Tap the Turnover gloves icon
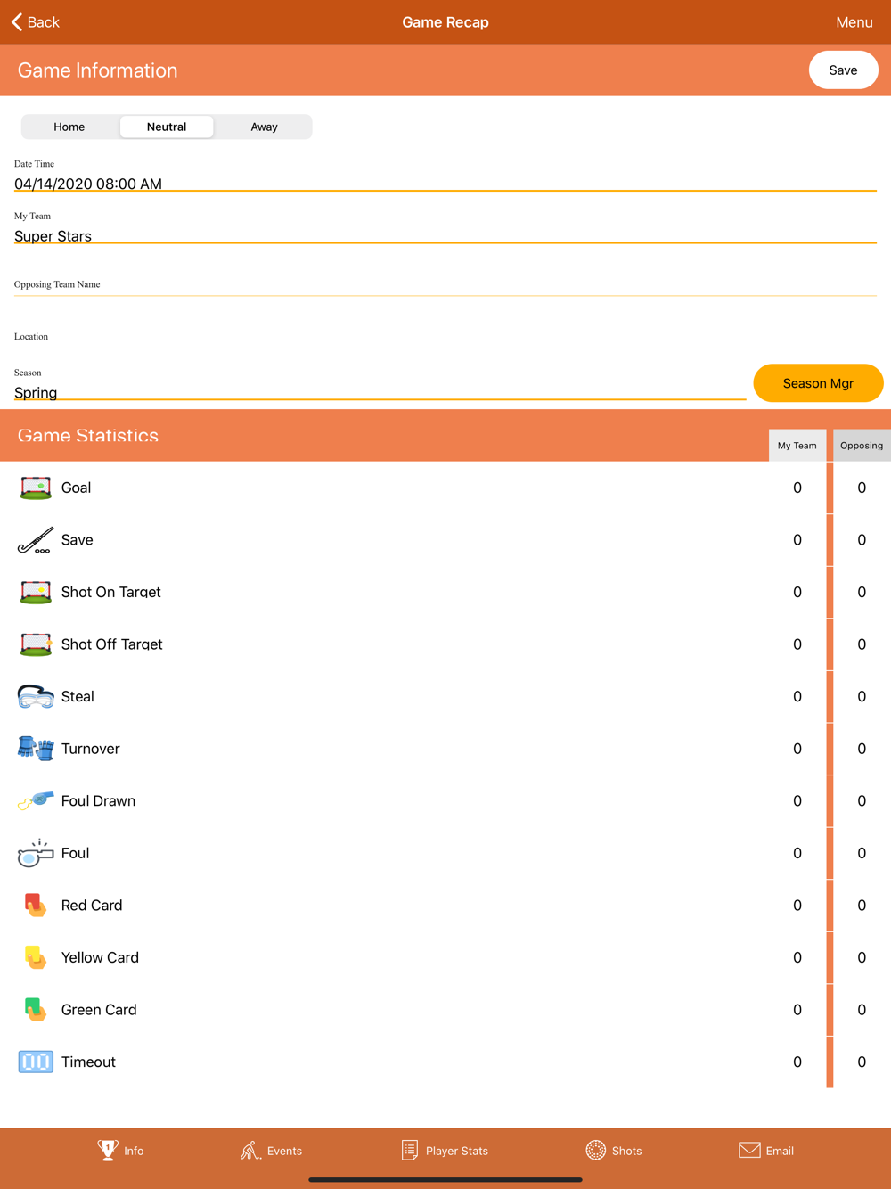891x1189 pixels. [x=36, y=749]
